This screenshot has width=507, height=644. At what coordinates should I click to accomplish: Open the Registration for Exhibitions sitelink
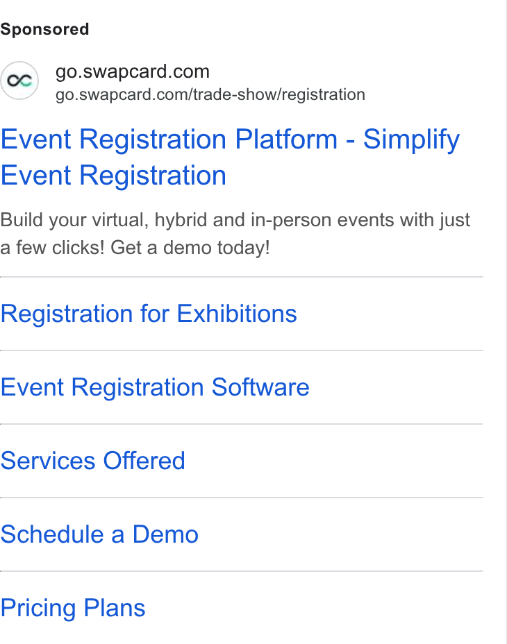coord(149,314)
